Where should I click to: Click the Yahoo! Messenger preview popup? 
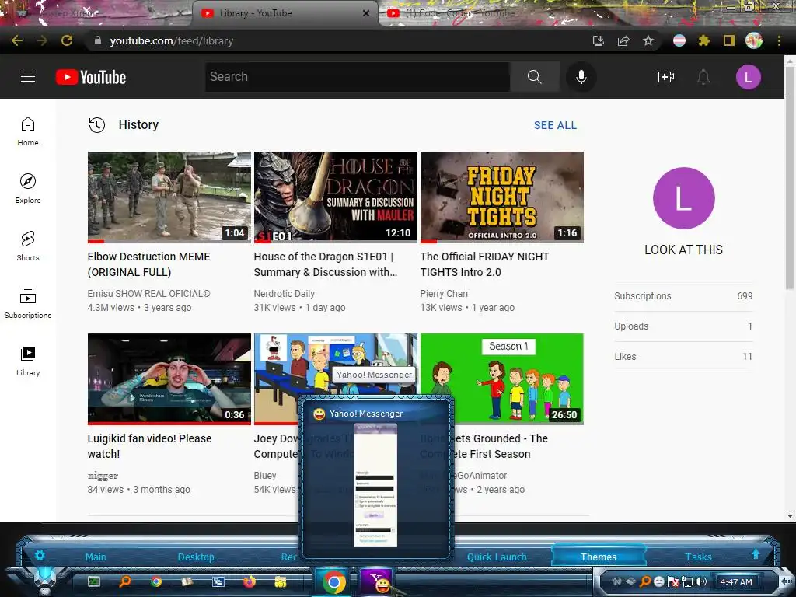[375, 477]
